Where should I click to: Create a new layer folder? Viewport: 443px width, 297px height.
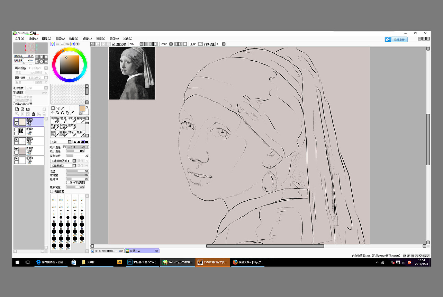point(28,109)
